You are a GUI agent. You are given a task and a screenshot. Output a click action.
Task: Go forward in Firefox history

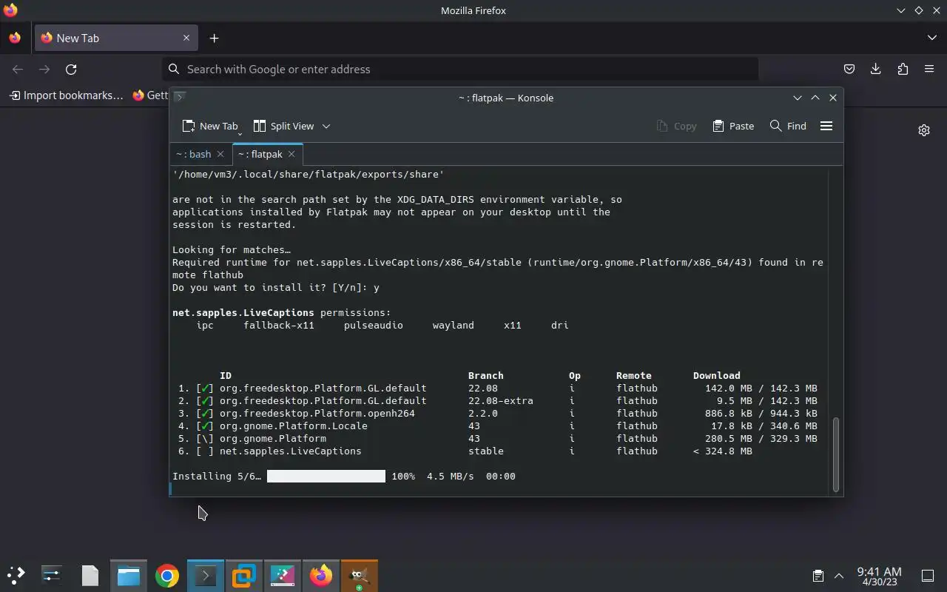coord(44,69)
